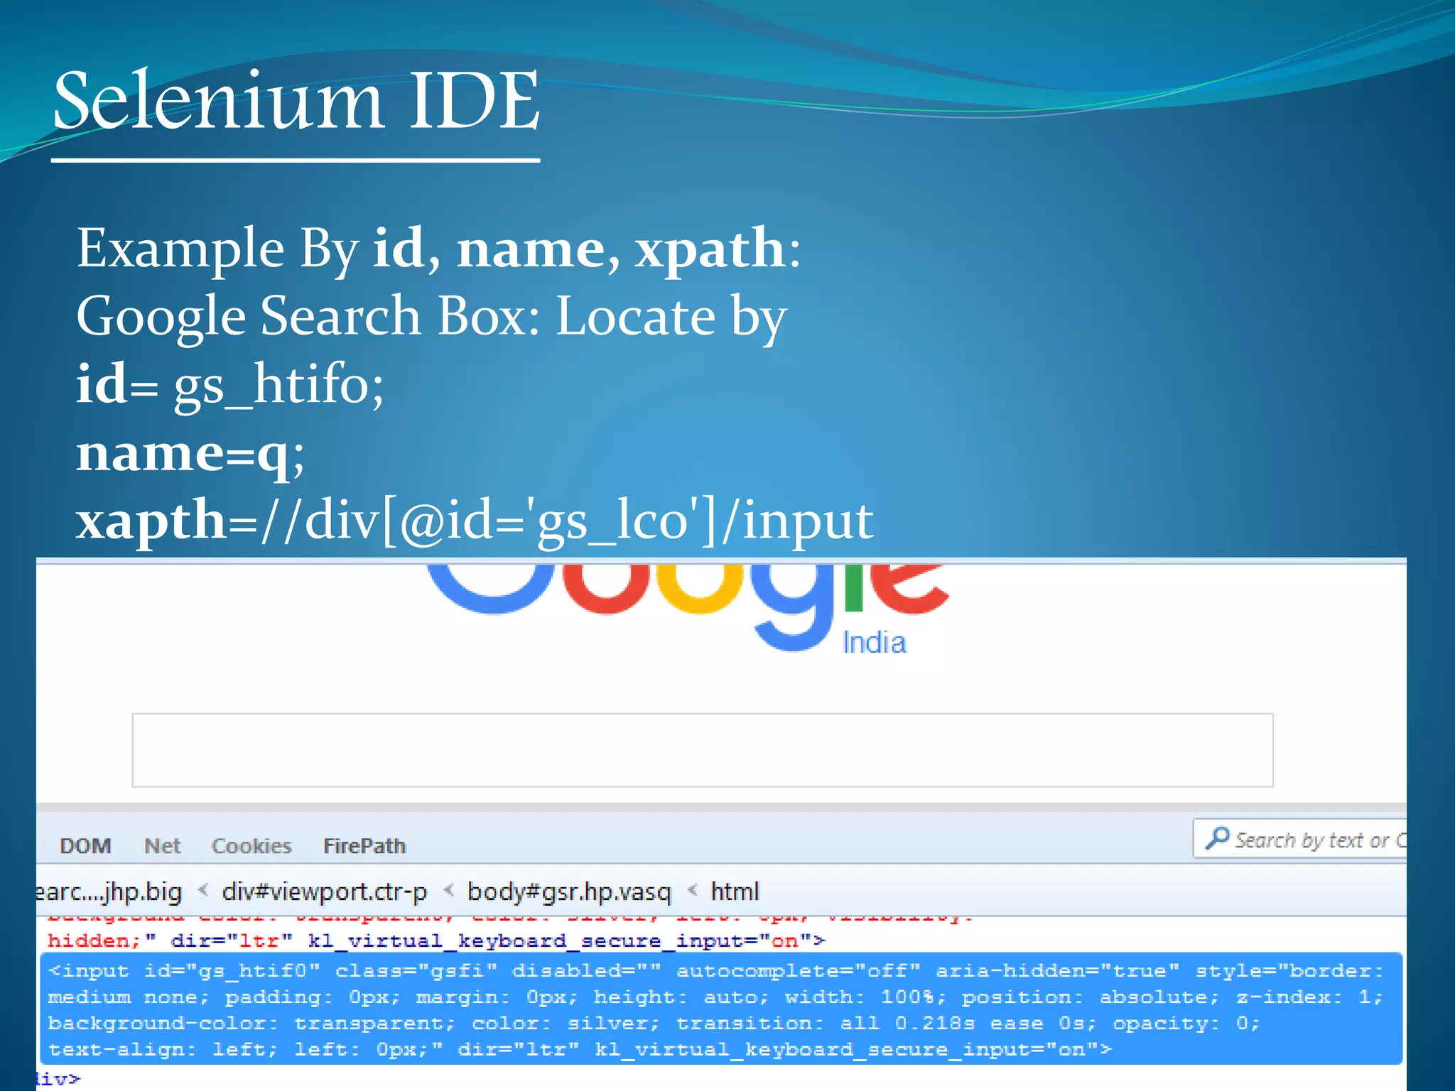Click the Google search input box
Screen dimensions: 1455x1091
pos(702,750)
